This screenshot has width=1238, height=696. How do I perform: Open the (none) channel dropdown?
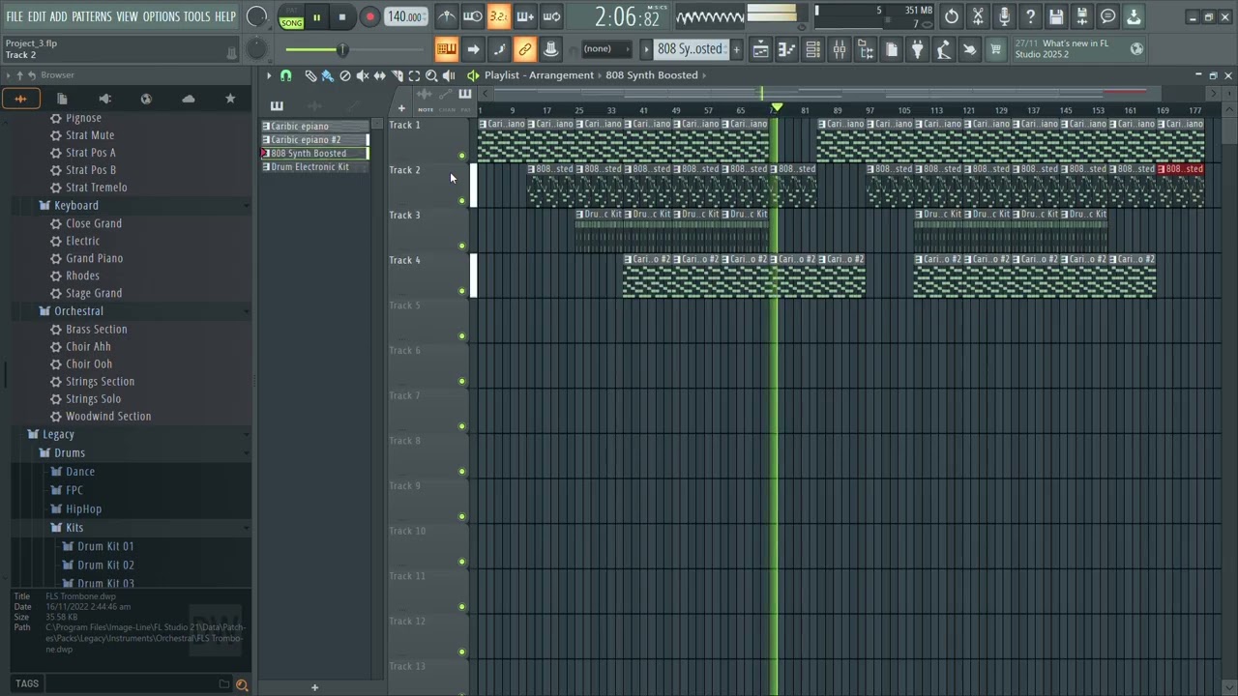pyautogui.click(x=605, y=49)
